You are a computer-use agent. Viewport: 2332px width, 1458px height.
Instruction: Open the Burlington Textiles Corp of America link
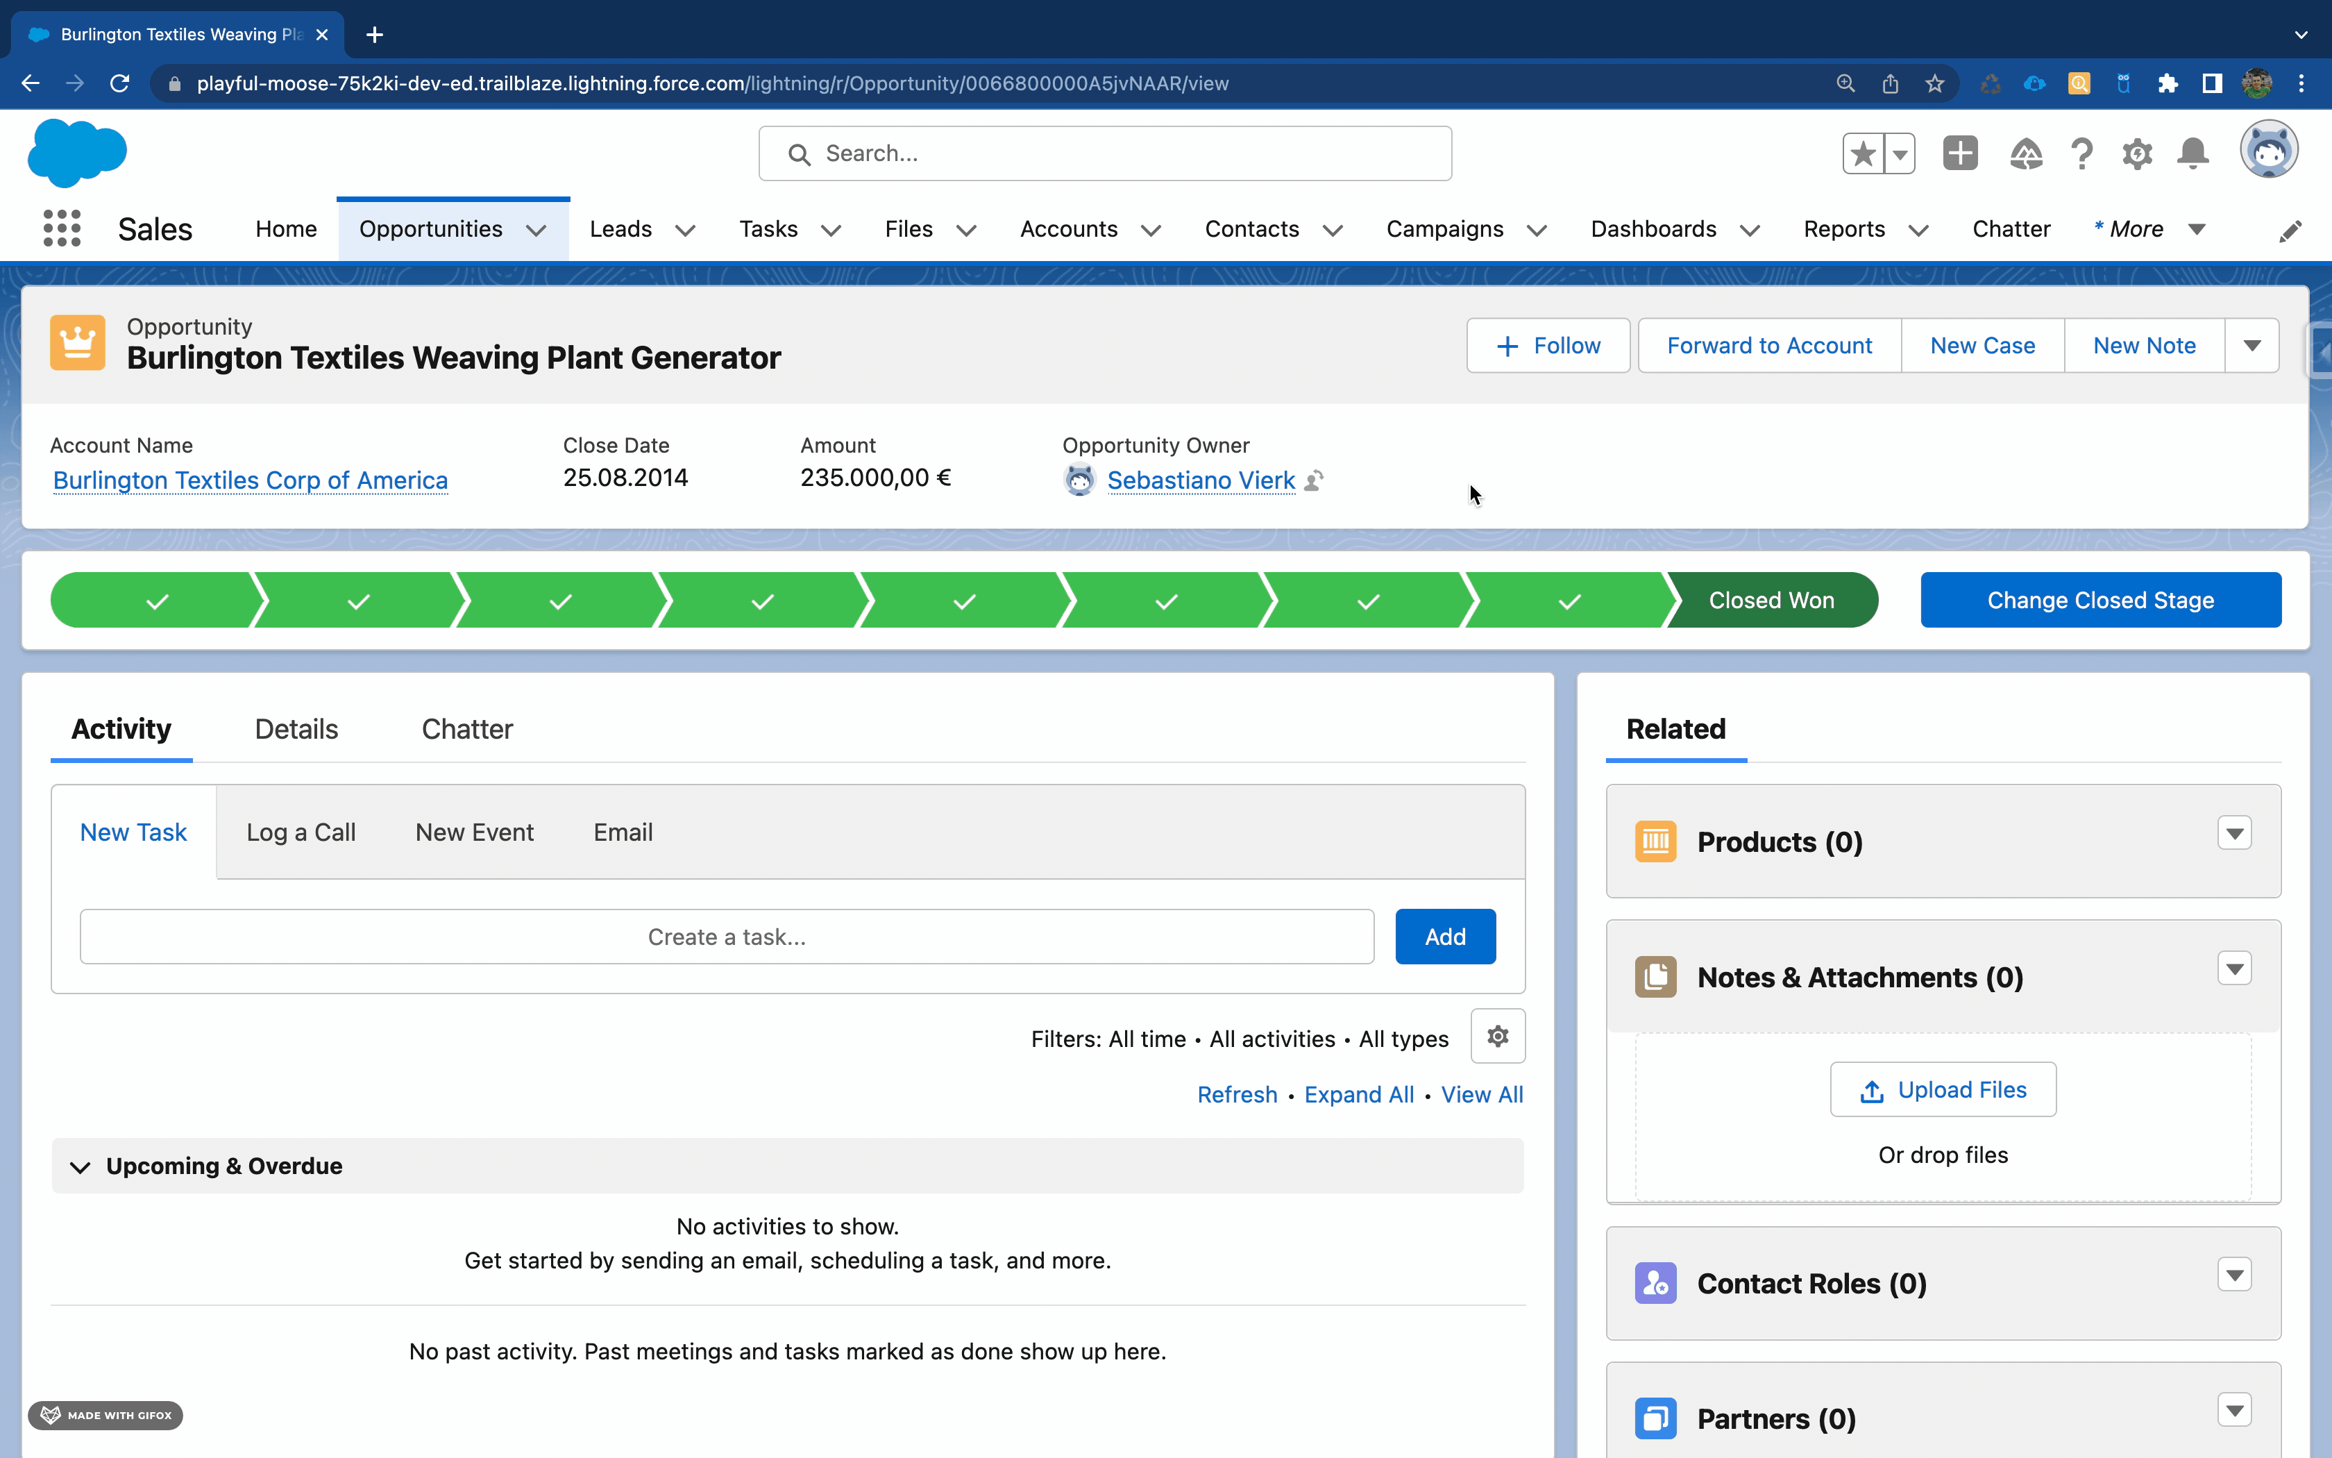tap(251, 480)
